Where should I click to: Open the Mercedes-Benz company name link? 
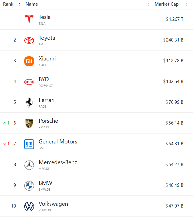(58, 162)
